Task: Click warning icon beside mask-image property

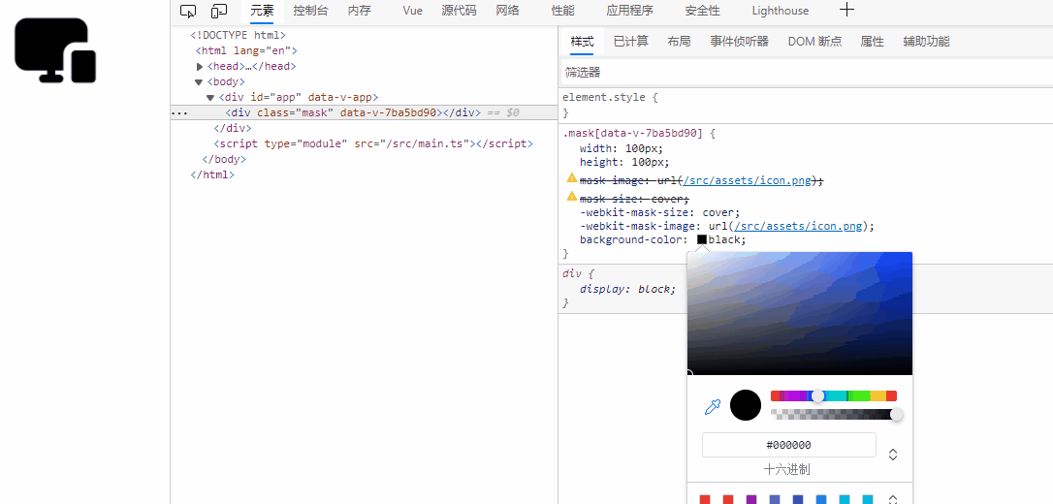Action: (571, 177)
